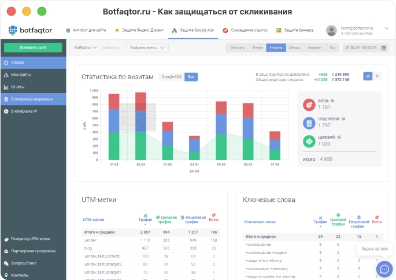This screenshot has width=396, height=280.
Task: Switch chart to bar count view
Action: [368, 76]
